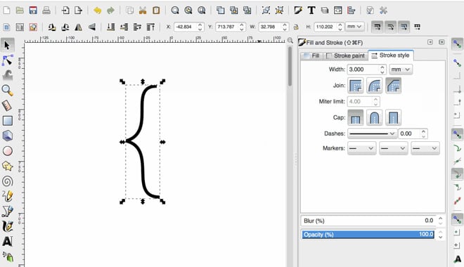The image size is (464, 267).
Task: Select the Rectangle tool
Action: 8,121
